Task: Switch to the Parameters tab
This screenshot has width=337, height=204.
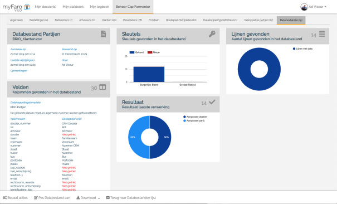Action: 133,20
